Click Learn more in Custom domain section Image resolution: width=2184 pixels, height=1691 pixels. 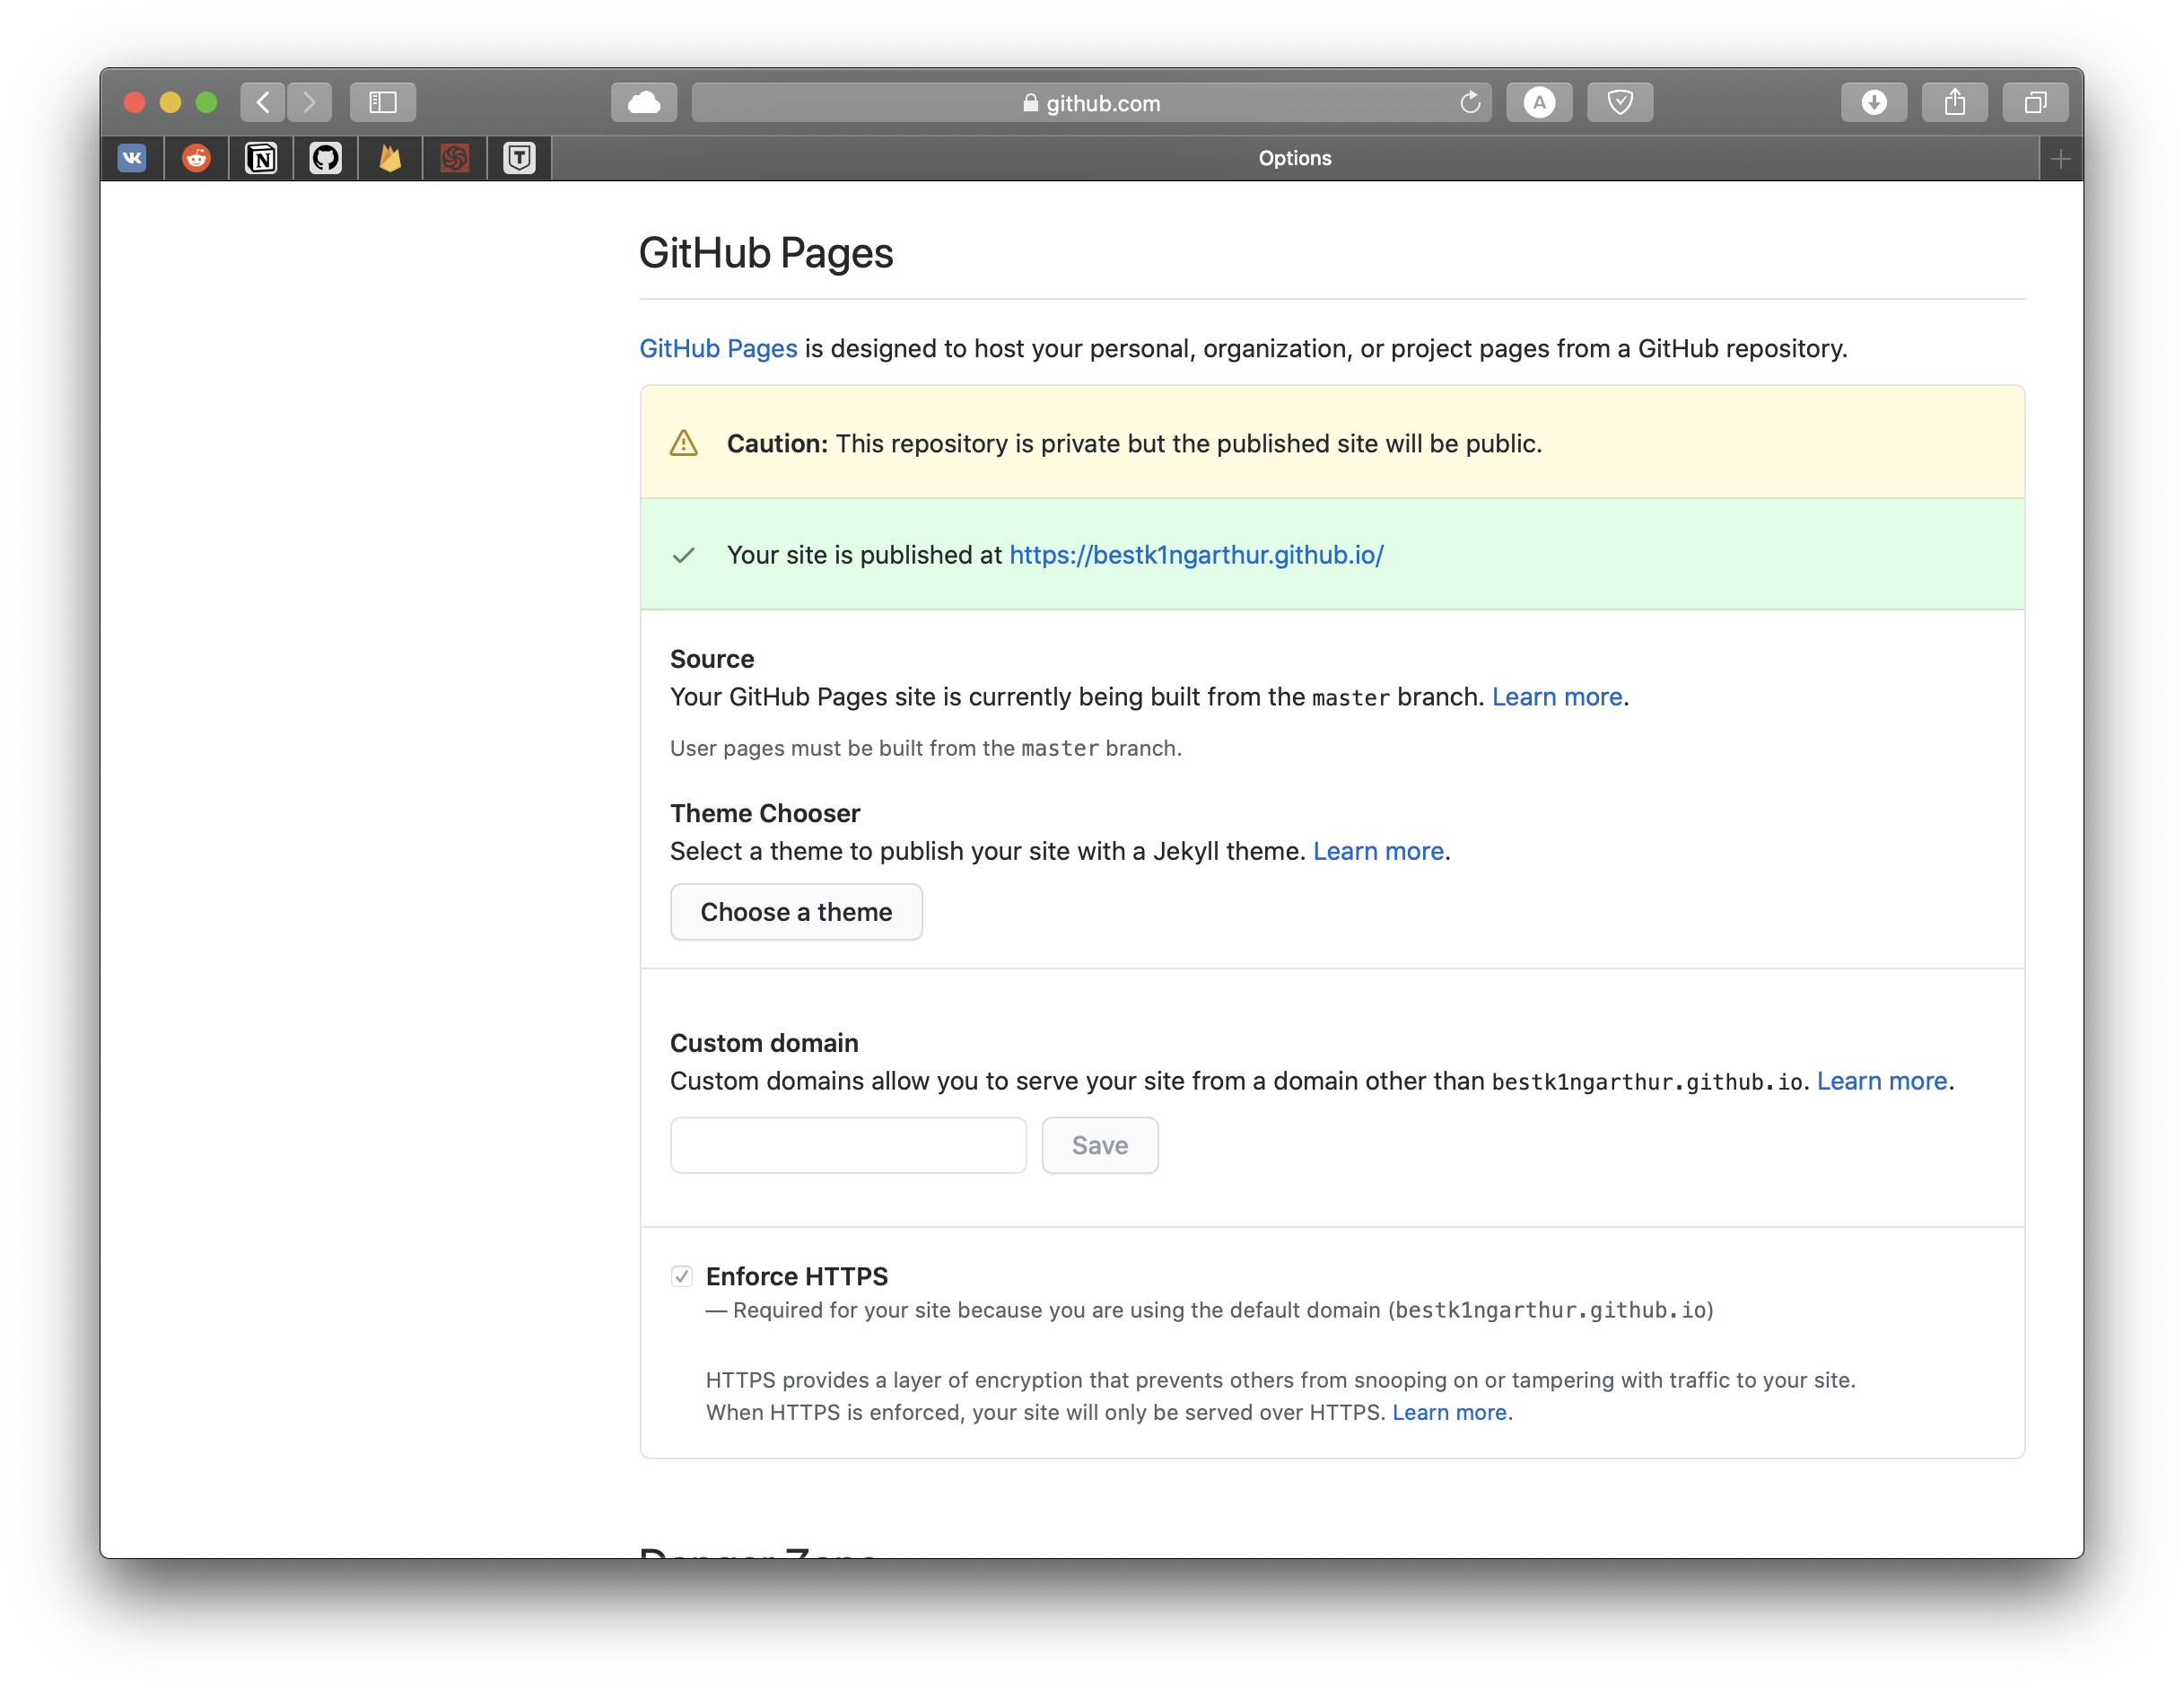[1882, 1081]
